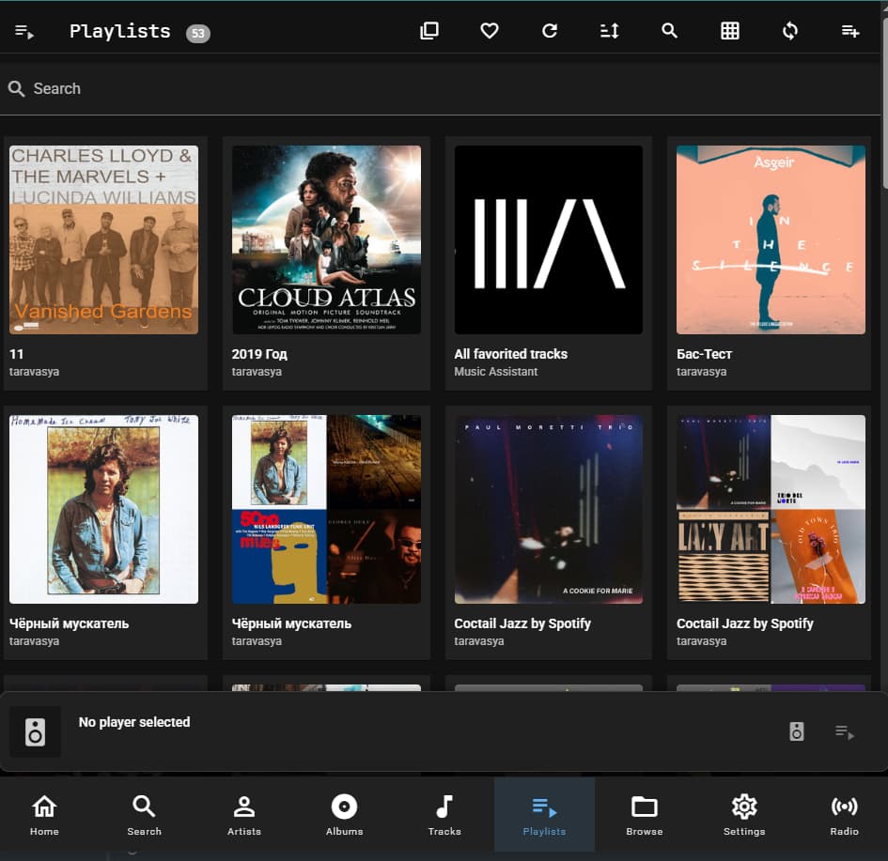Open player selection via small speaker icon
The width and height of the screenshot is (888, 861).
point(797,731)
